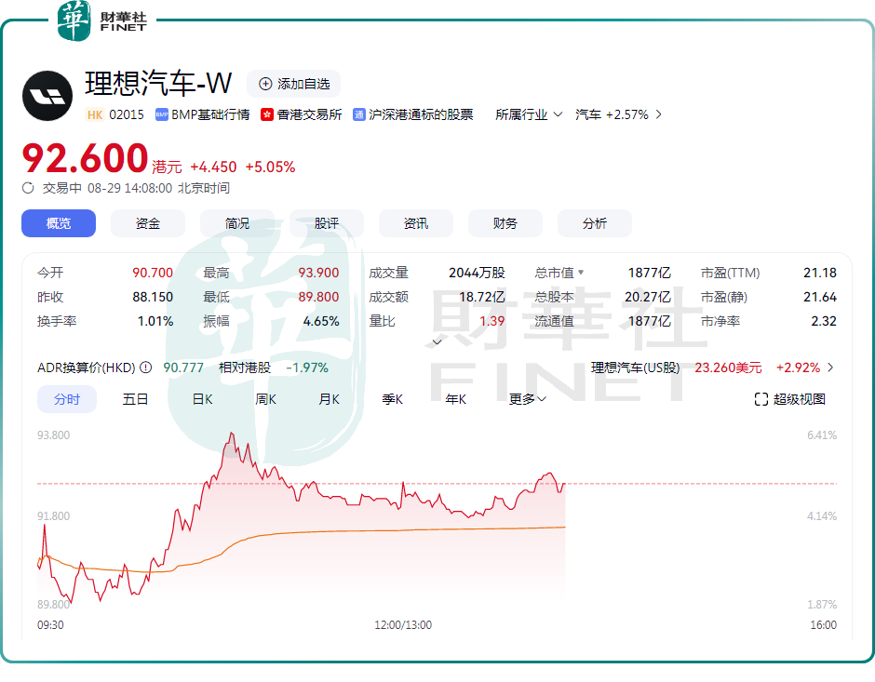Select the 财务 tab
The width and height of the screenshot is (875, 682).
pyautogui.click(x=505, y=223)
